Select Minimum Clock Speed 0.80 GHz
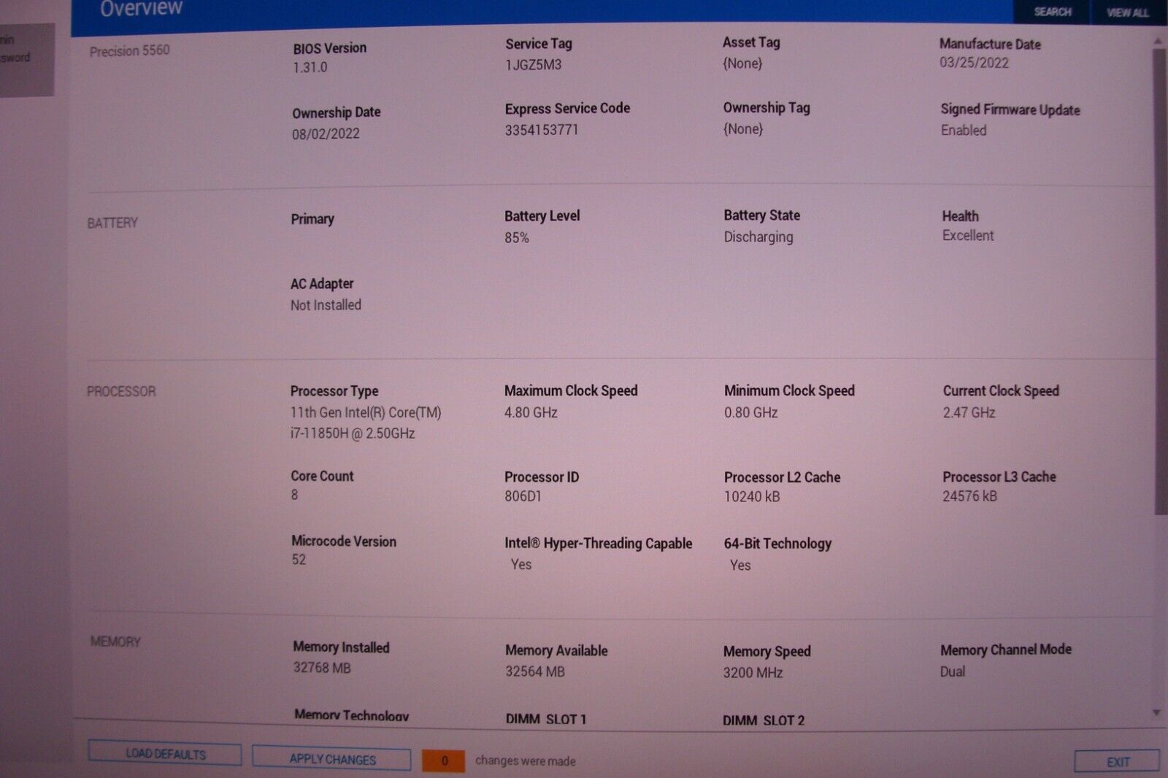The height and width of the screenshot is (778, 1168). click(751, 412)
